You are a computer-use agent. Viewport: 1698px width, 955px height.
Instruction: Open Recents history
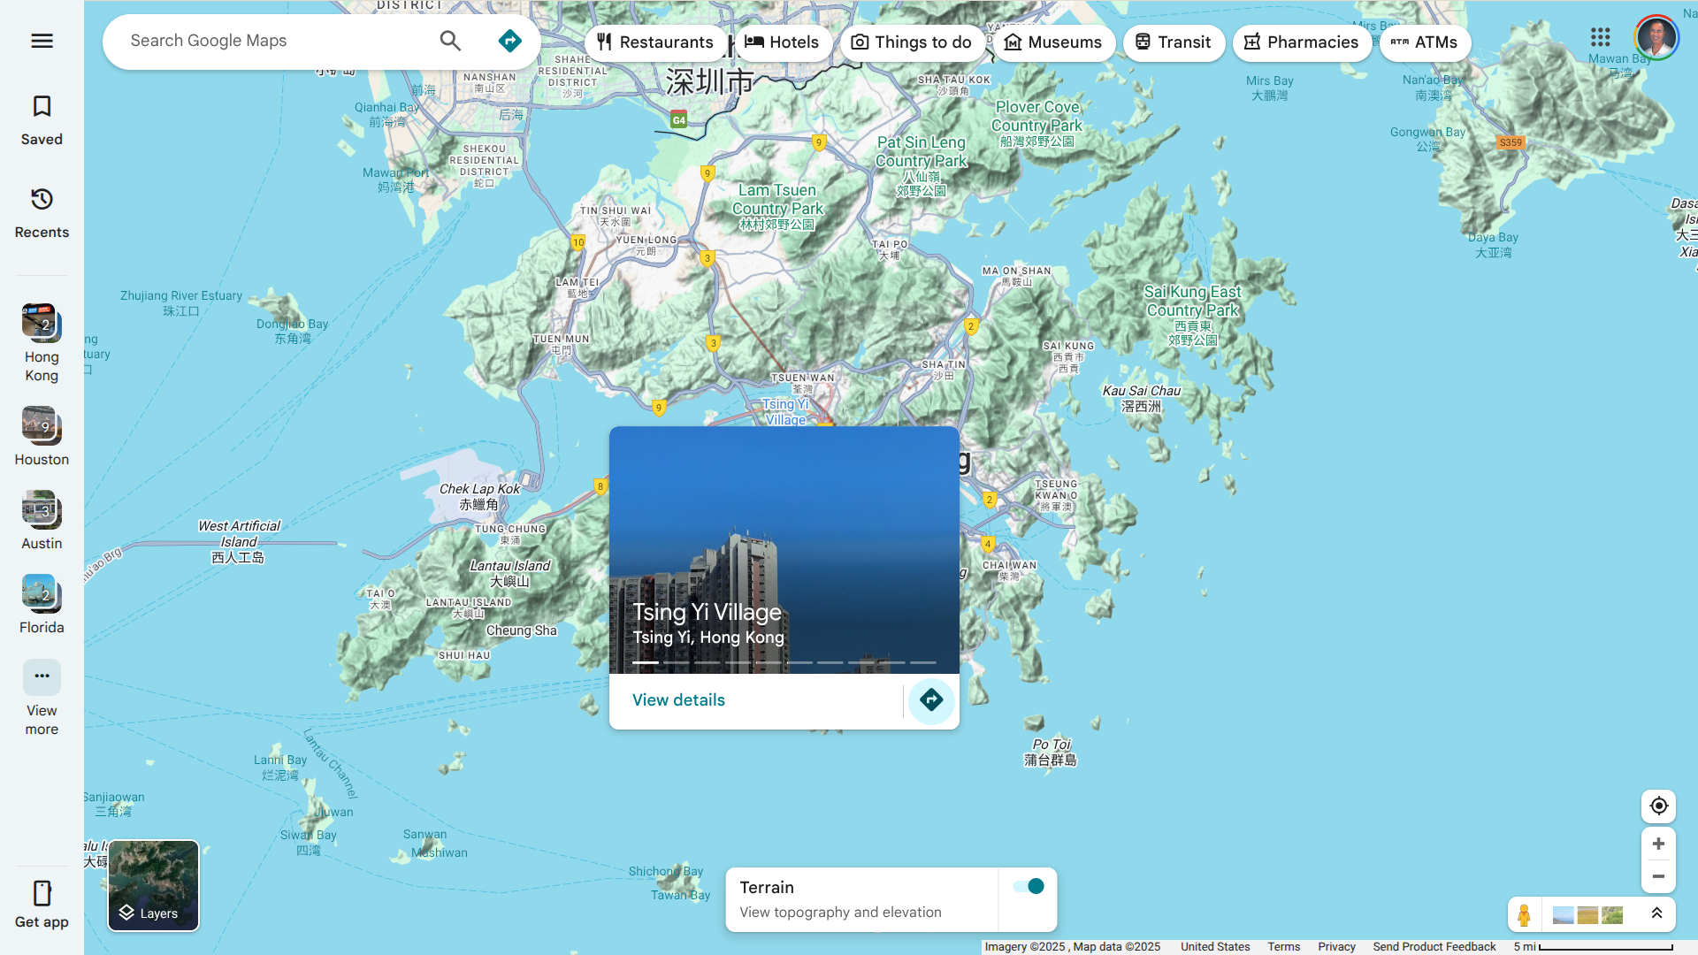(x=42, y=212)
